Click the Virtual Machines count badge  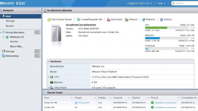click(x=37, y=32)
